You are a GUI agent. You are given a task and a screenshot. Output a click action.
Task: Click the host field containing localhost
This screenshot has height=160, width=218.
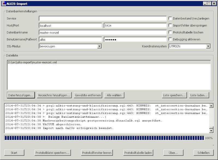click(70, 25)
